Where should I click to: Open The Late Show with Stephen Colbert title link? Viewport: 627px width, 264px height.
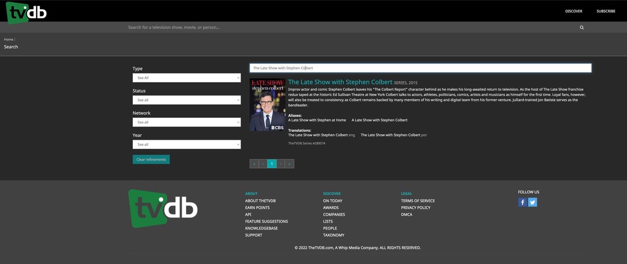341,82
